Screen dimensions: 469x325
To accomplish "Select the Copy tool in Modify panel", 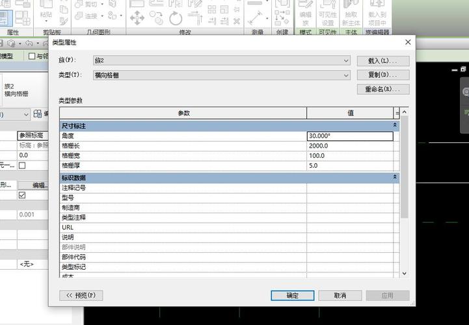I will tap(156, 18).
